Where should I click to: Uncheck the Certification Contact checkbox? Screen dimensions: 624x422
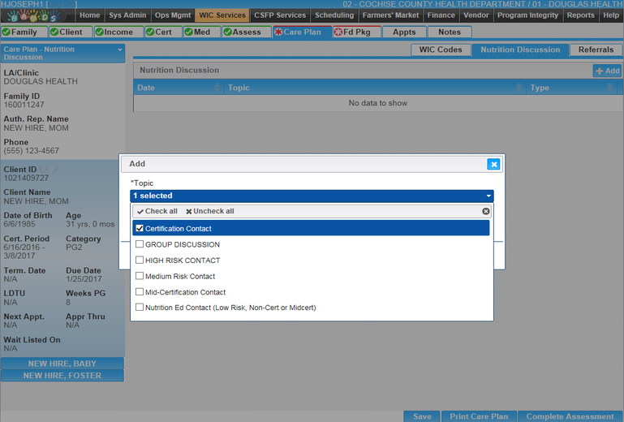coord(140,229)
